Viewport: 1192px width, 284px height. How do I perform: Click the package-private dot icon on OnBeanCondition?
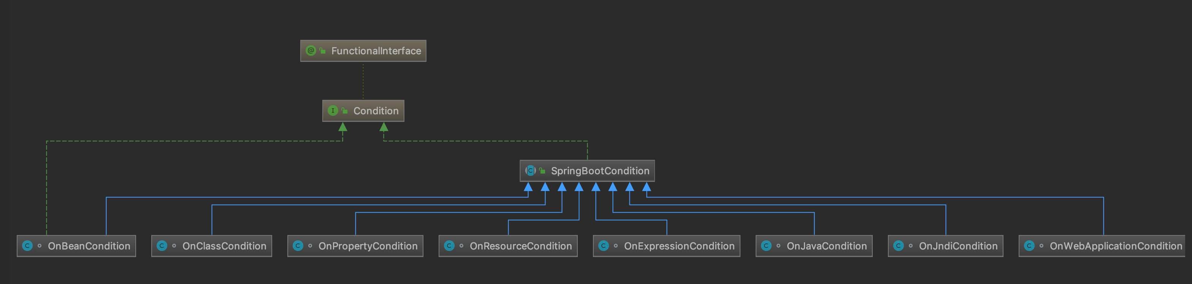coord(39,246)
